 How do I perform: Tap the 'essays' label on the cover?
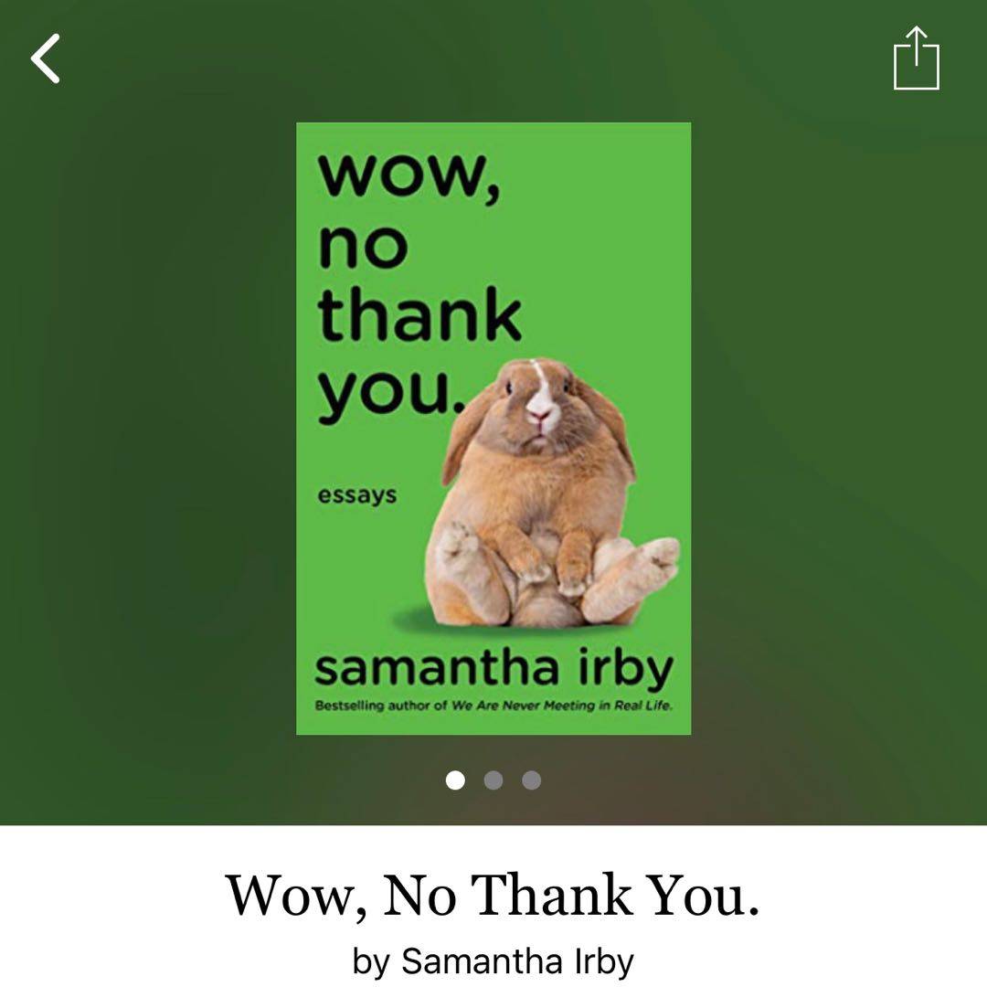point(357,495)
